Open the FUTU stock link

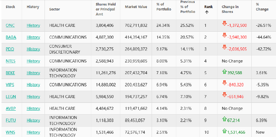(x=11, y=120)
